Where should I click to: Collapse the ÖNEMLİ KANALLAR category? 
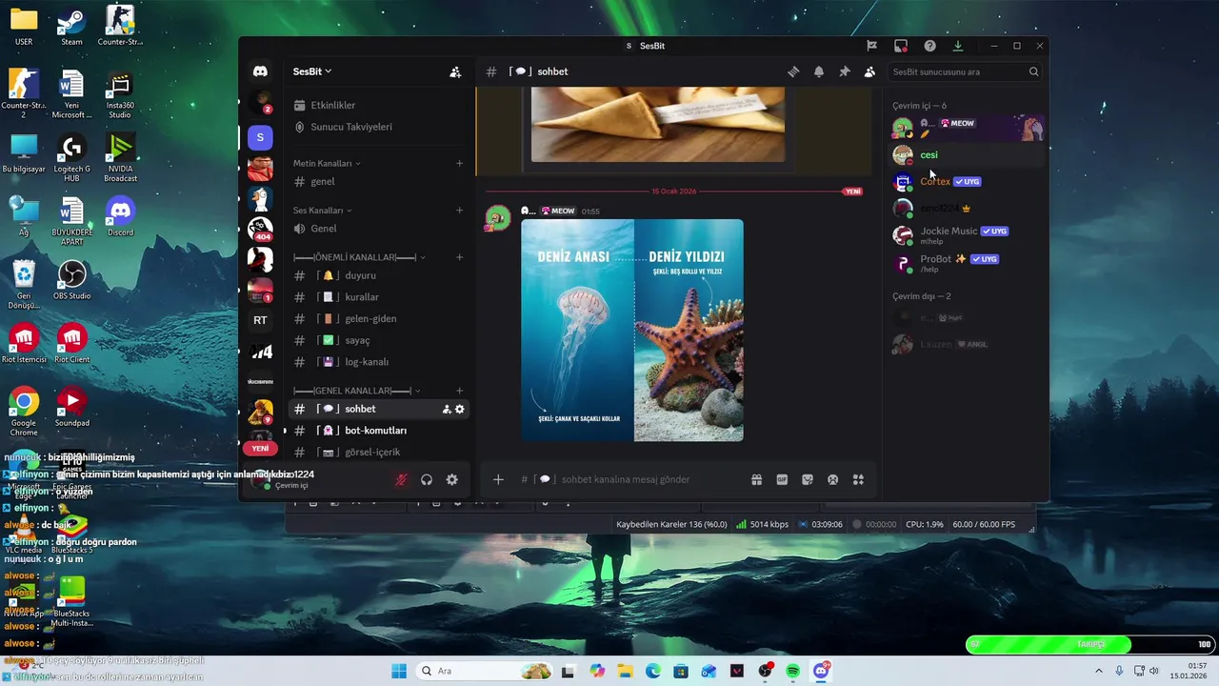[359, 257]
